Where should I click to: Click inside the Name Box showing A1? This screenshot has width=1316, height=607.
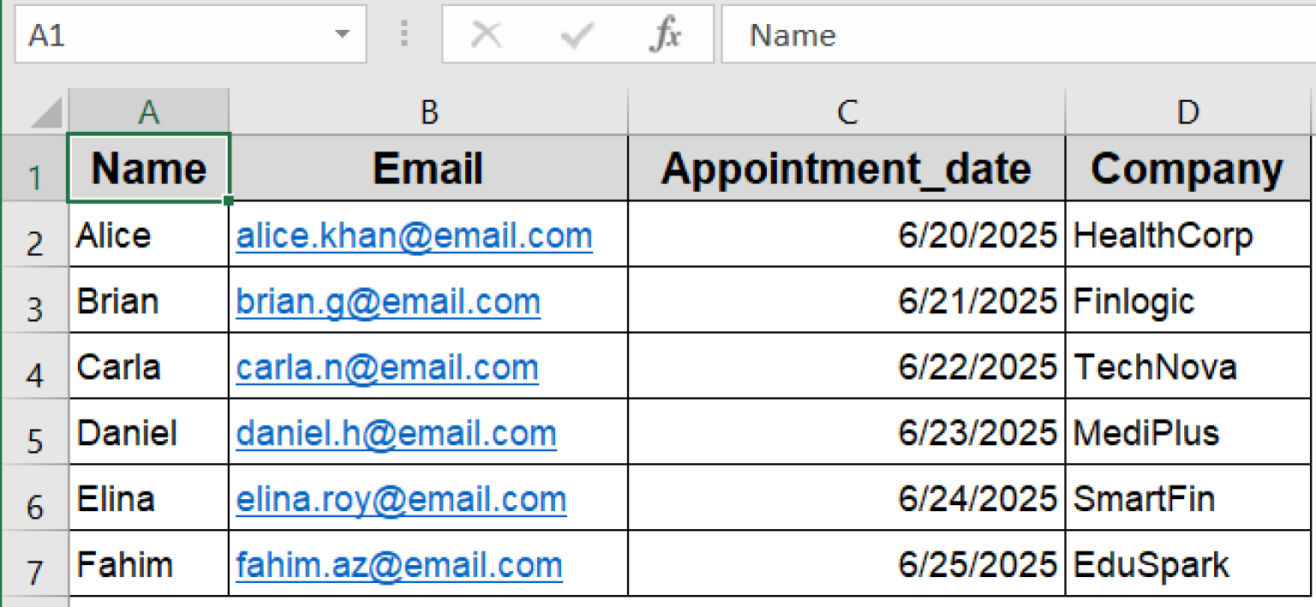click(171, 35)
